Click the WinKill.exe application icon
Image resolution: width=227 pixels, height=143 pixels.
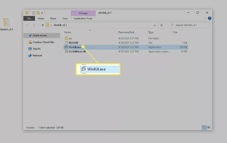pos(66,47)
